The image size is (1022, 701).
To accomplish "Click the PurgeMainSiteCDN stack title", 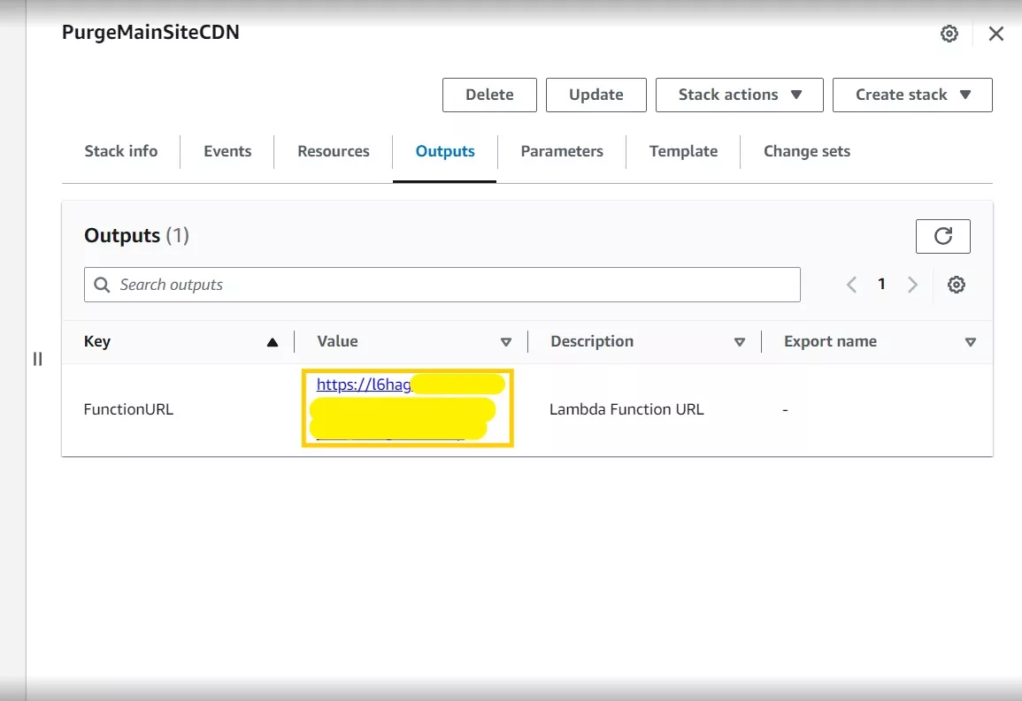I will point(150,33).
